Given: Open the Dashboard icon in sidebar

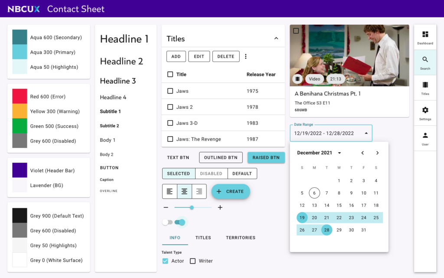Looking at the screenshot, I should 425,35.
